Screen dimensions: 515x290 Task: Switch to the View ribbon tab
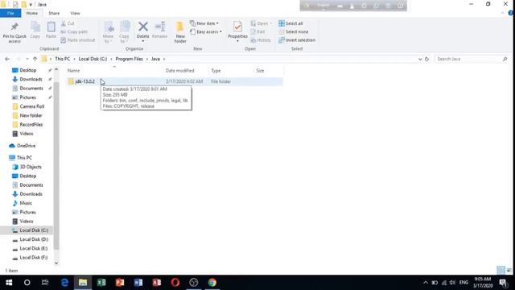(75, 13)
